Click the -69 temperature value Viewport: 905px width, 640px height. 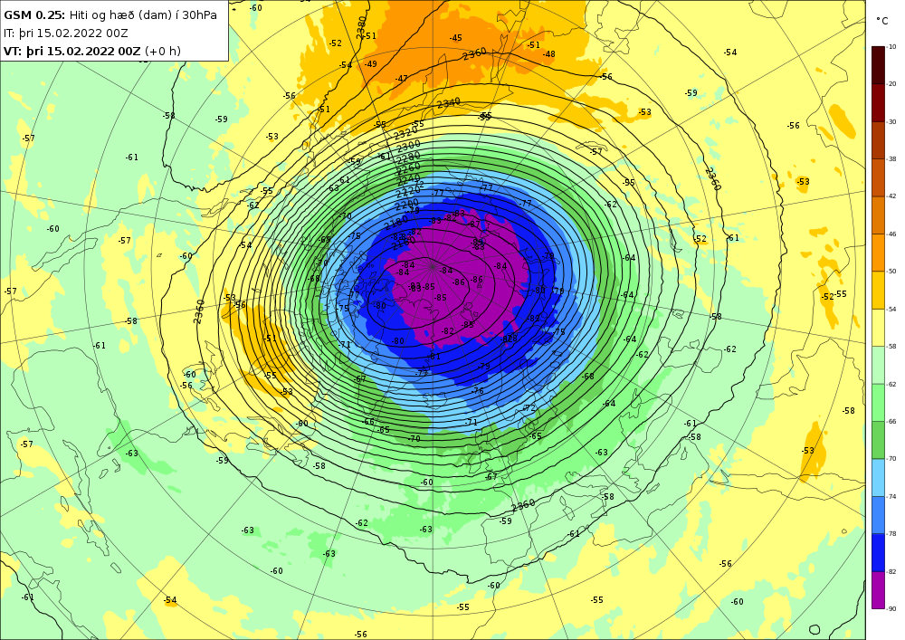point(325,240)
